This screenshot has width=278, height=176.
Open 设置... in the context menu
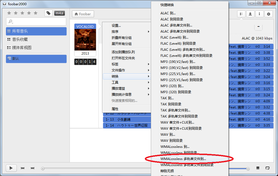pos(127,26)
